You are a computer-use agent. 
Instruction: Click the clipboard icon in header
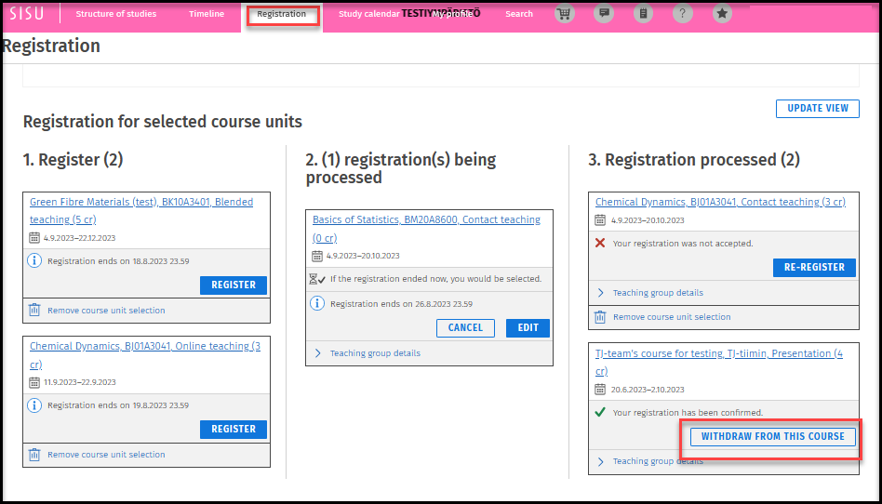pos(643,14)
